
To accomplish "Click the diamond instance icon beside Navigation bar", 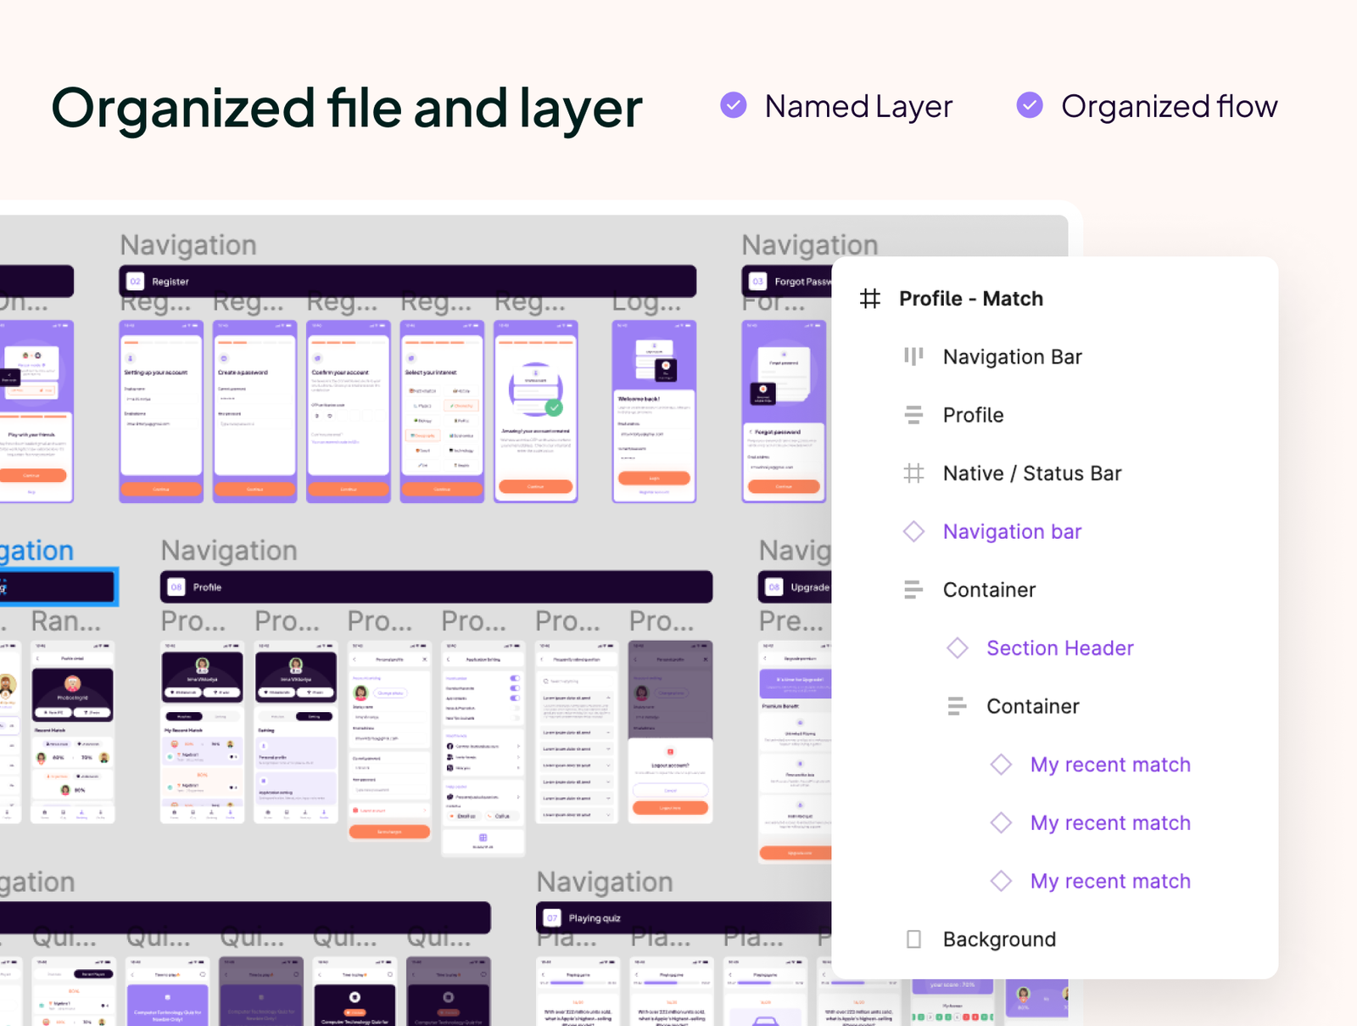I will pos(913,531).
